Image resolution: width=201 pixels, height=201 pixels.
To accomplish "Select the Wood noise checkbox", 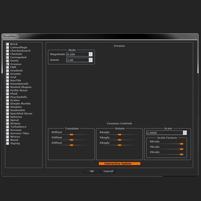I will tap(8, 140).
